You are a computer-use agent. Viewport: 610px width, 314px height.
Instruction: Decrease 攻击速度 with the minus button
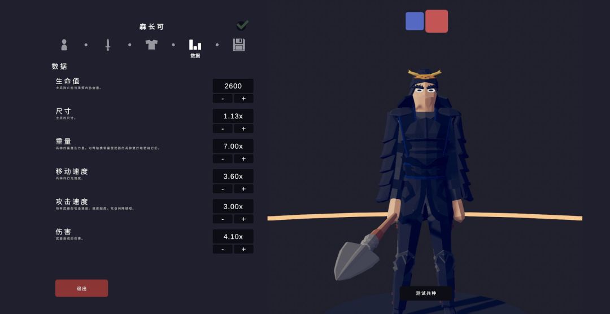click(223, 219)
